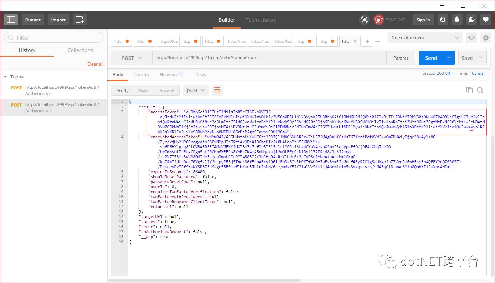Click the "unAuthorizedRequest": false line
Viewport: 495px width, 283px height.
click(173, 232)
